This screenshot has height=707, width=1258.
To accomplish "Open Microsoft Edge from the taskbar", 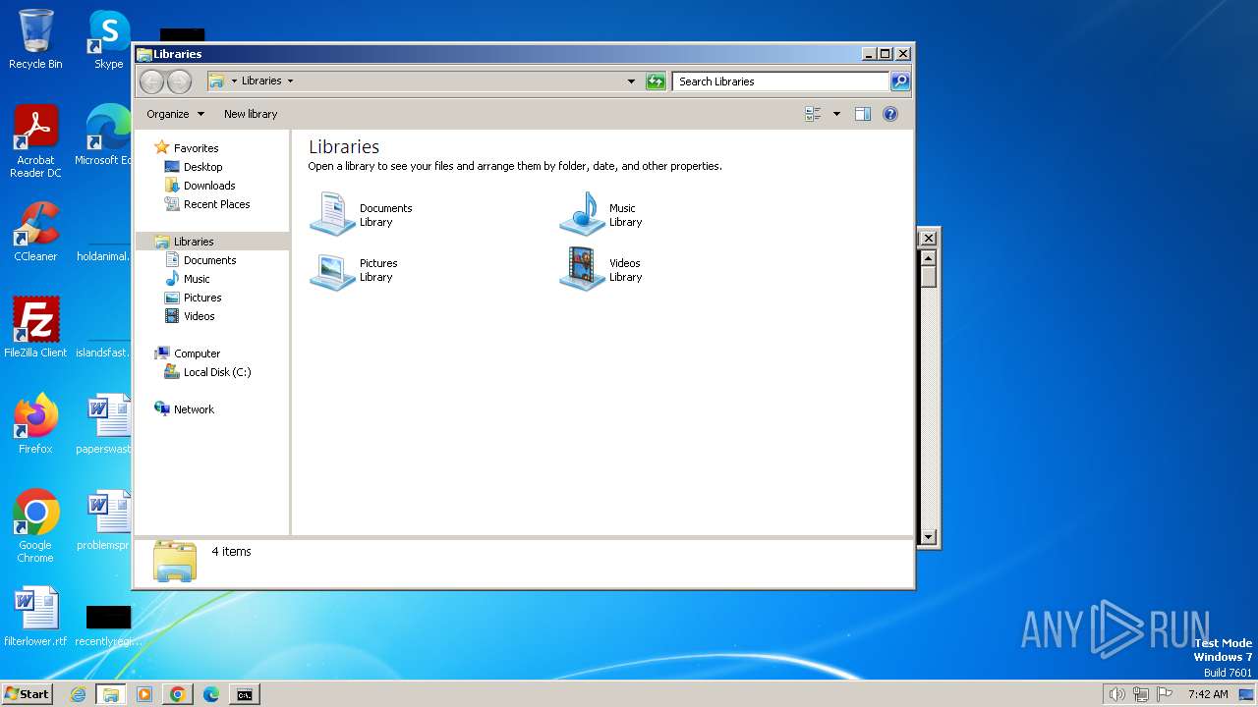I will pyautogui.click(x=211, y=694).
